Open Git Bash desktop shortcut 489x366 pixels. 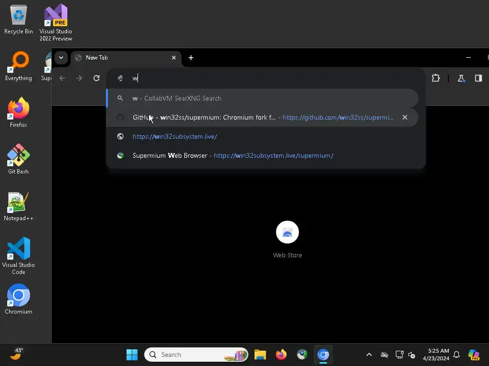pos(19,159)
